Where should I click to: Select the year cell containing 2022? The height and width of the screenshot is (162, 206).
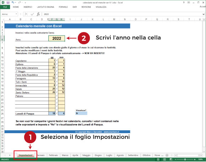56,38
